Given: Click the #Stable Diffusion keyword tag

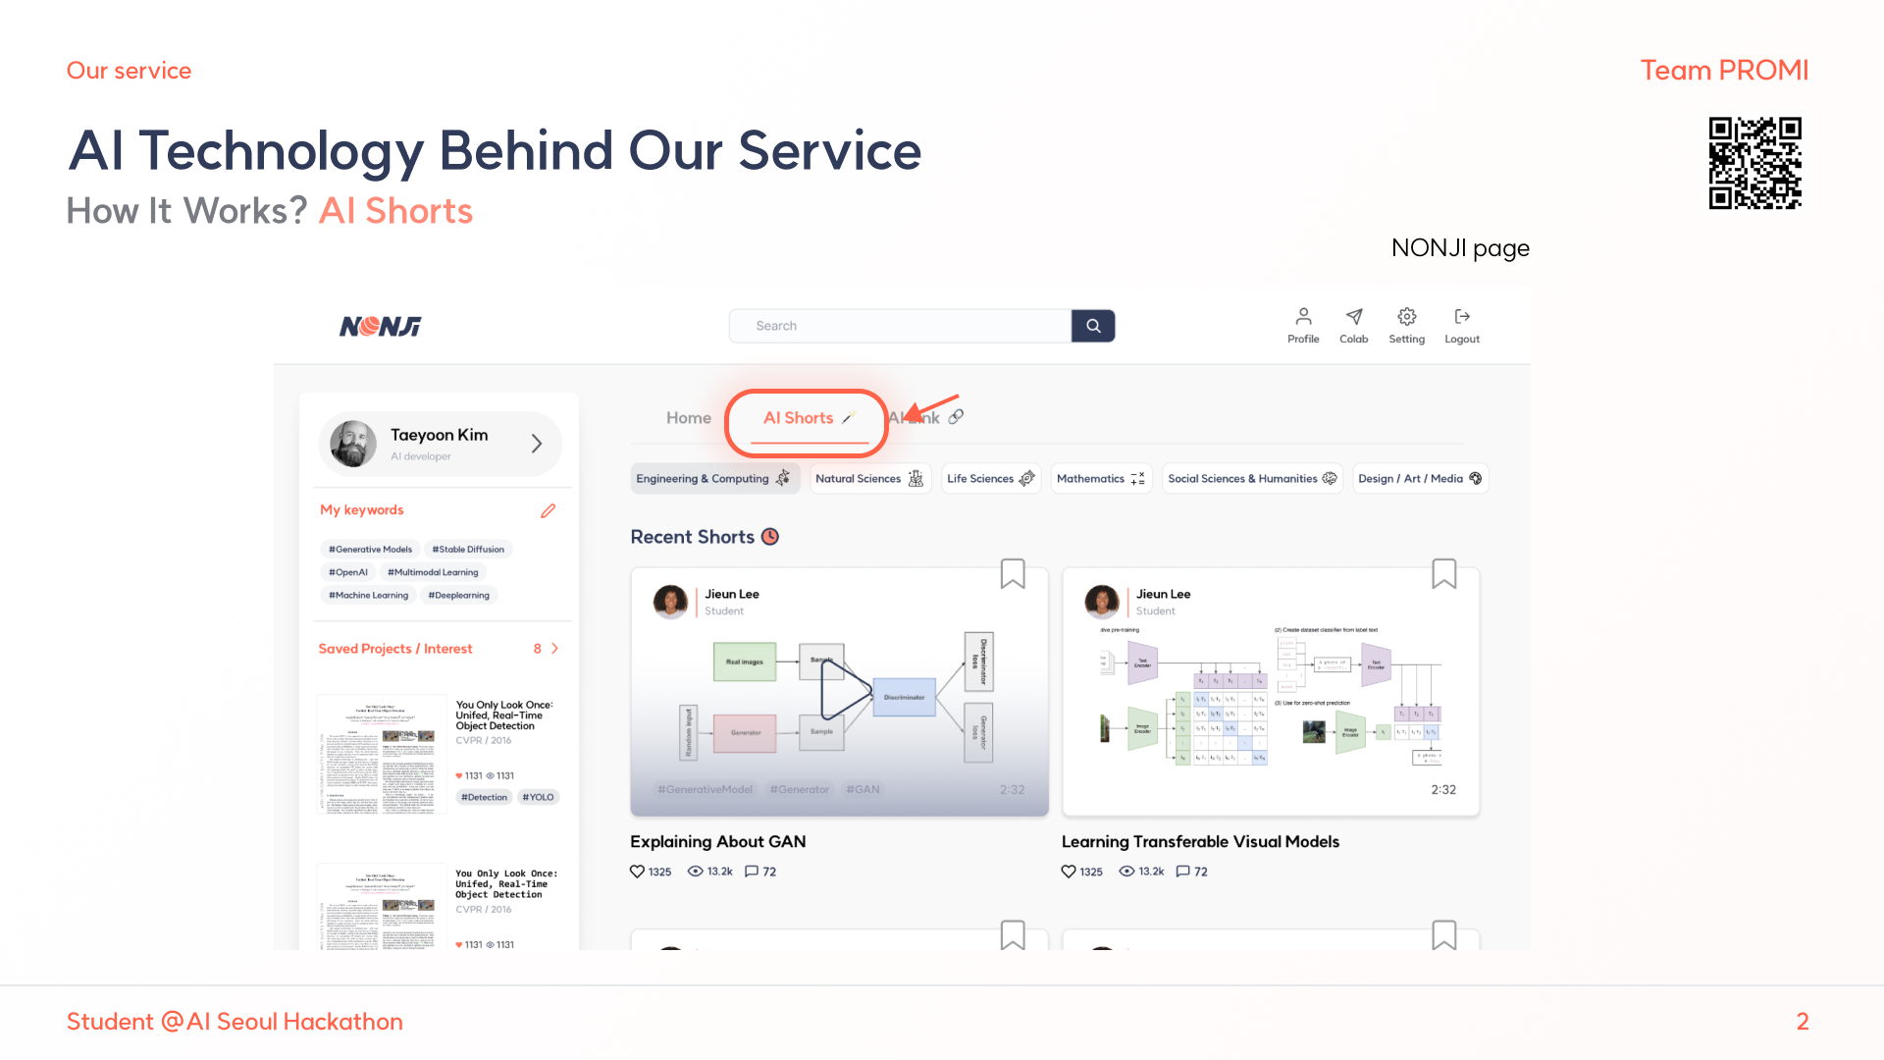Looking at the screenshot, I should tap(468, 550).
